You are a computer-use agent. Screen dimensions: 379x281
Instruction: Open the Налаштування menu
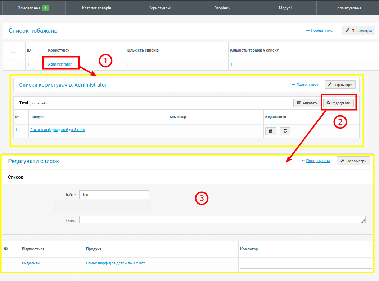click(348, 8)
